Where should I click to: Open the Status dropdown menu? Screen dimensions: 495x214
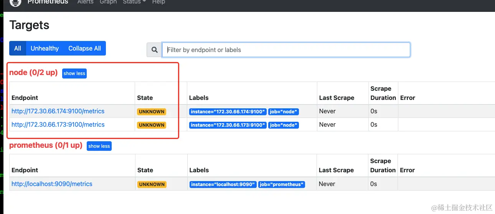tap(134, 2)
